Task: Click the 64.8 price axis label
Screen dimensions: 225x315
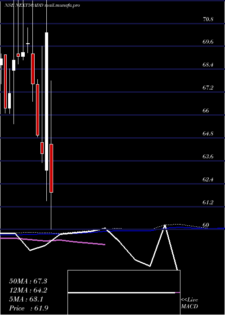Action: click(208, 133)
